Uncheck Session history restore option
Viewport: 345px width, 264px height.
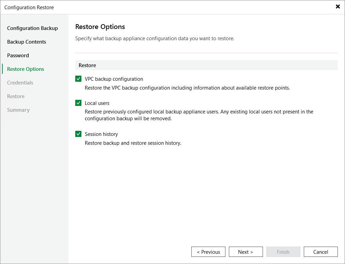click(78, 134)
